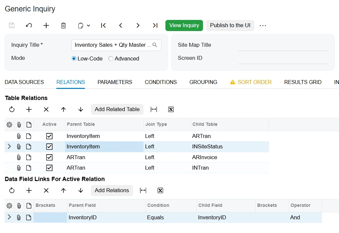Click the Delete trash can icon
Screen dimensions: 339x233
click(x=63, y=25)
